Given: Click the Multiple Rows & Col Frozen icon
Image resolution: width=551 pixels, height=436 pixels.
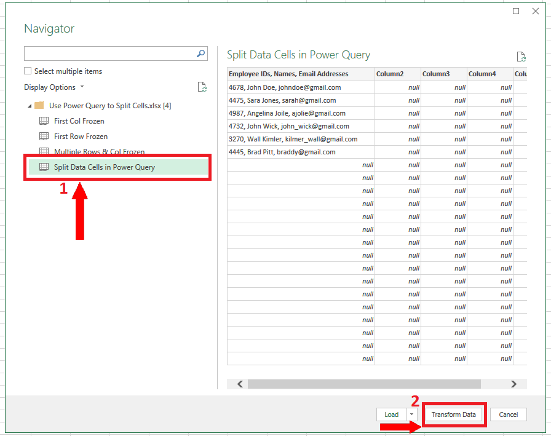Looking at the screenshot, I should 44,151.
